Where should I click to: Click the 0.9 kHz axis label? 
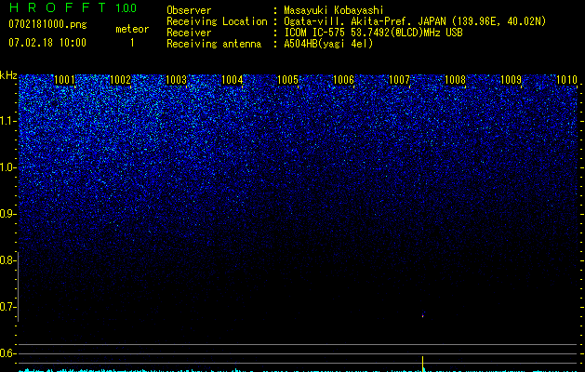[7, 214]
